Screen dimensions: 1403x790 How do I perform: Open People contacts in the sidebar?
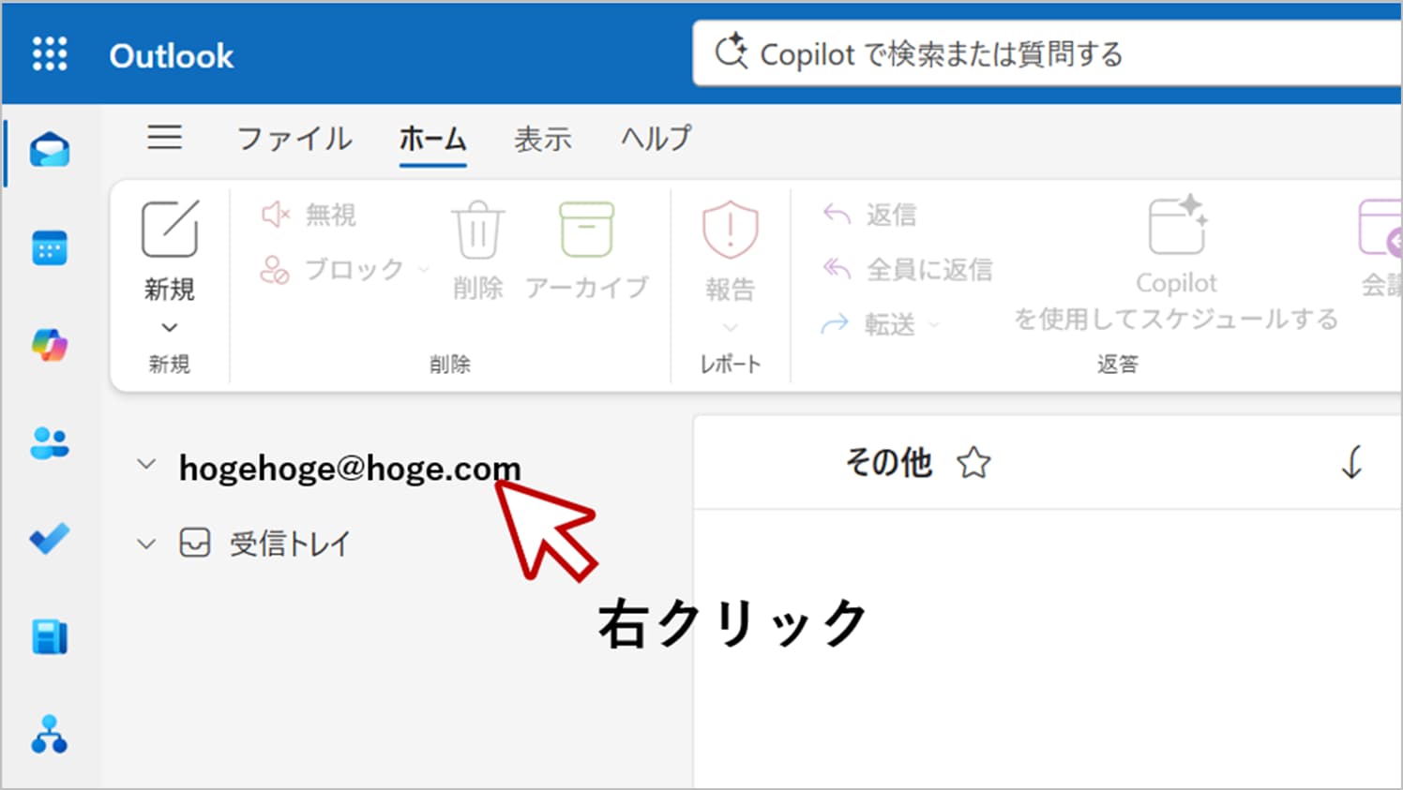click(x=50, y=443)
